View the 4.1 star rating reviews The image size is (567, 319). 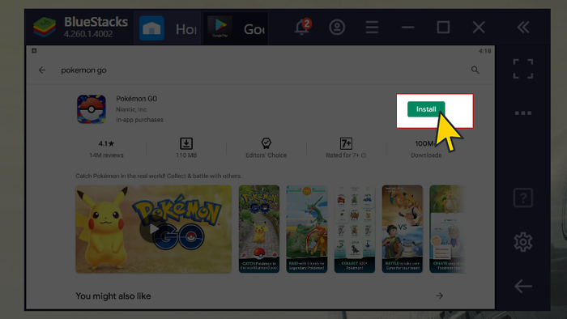106,148
